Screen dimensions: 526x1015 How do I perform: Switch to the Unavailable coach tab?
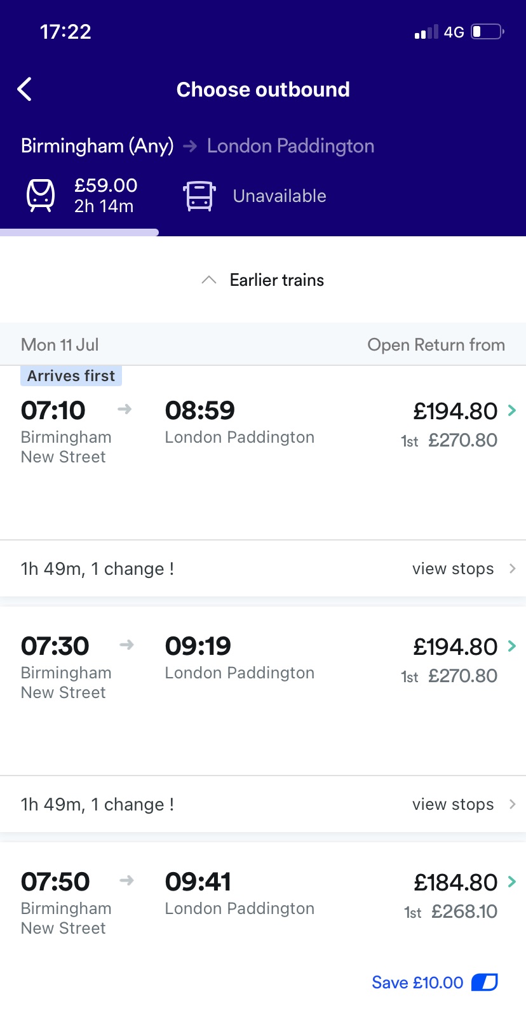pos(280,196)
